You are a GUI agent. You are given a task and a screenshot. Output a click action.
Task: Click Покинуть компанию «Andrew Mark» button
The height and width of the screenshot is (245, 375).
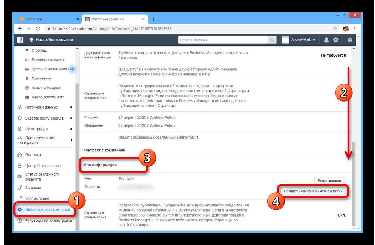tap(313, 191)
